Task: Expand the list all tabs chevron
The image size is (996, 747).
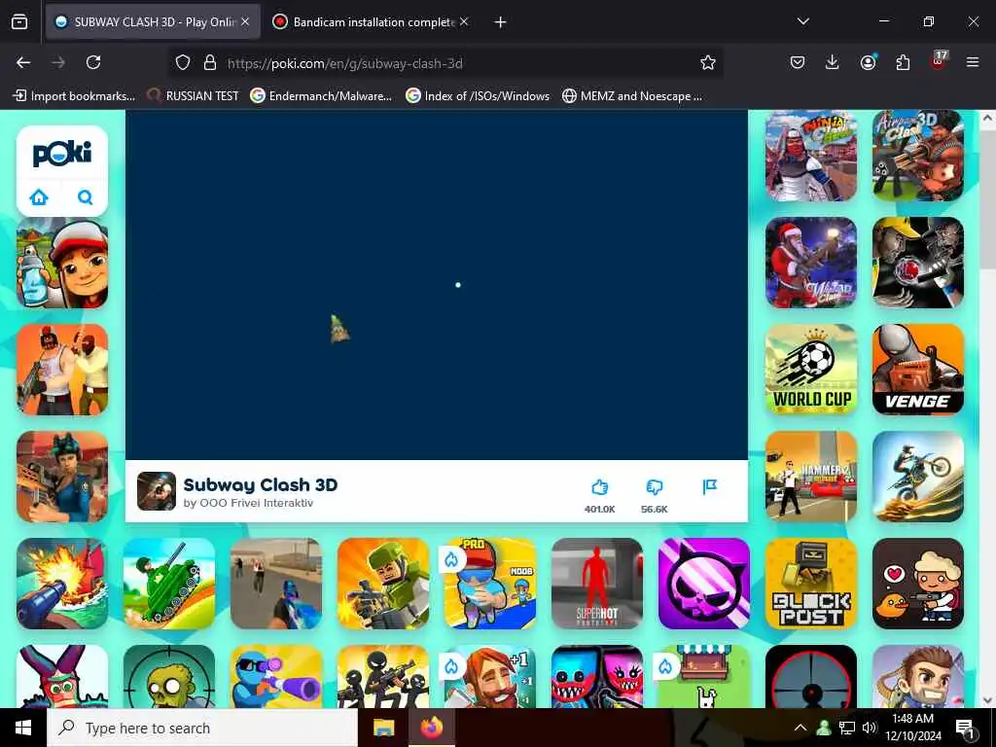Action: [x=802, y=21]
